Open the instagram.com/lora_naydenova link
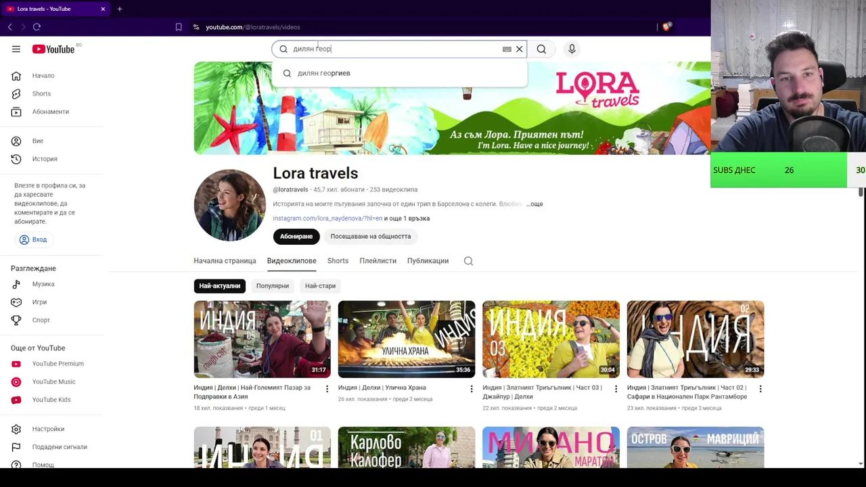 pyautogui.click(x=327, y=218)
